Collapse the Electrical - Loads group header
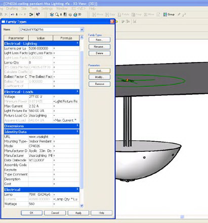Screen dimensions: 208x223 41,92
